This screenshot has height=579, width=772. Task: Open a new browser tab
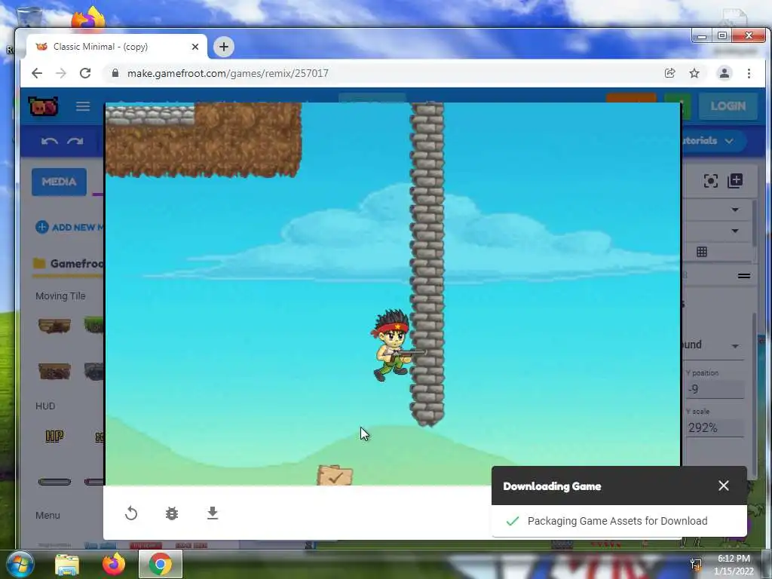(x=223, y=47)
